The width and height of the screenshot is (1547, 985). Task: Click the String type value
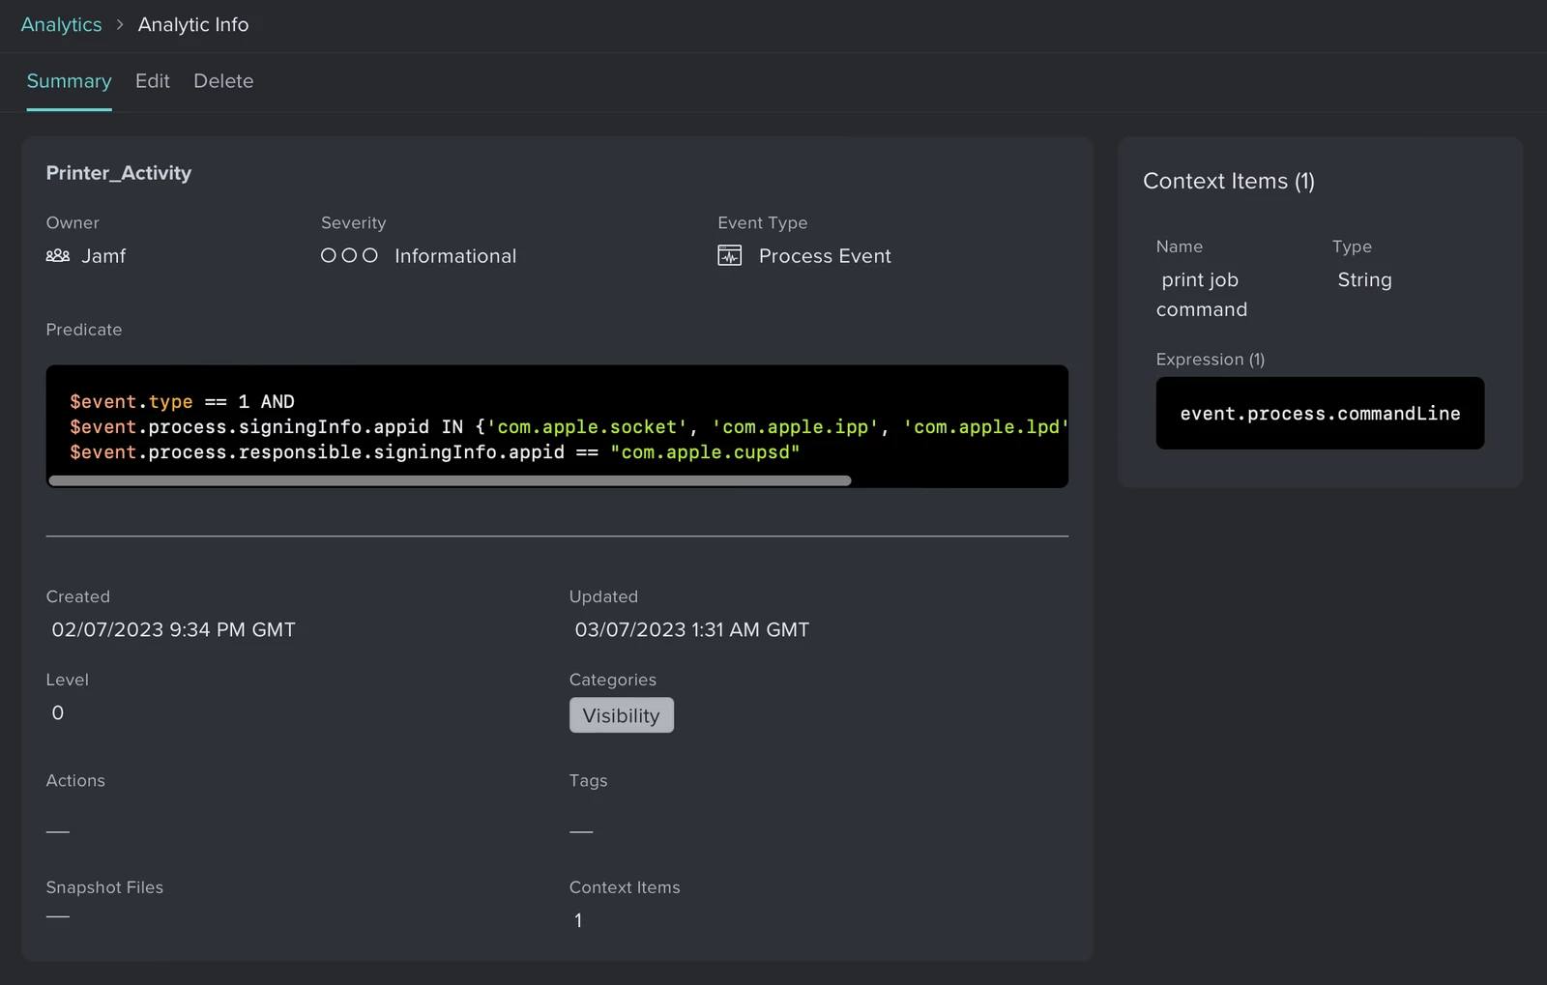click(x=1365, y=280)
